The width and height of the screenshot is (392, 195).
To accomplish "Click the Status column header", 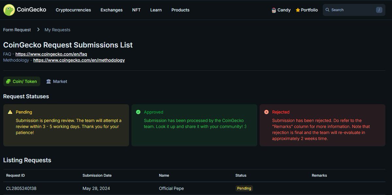I will [x=241, y=175].
